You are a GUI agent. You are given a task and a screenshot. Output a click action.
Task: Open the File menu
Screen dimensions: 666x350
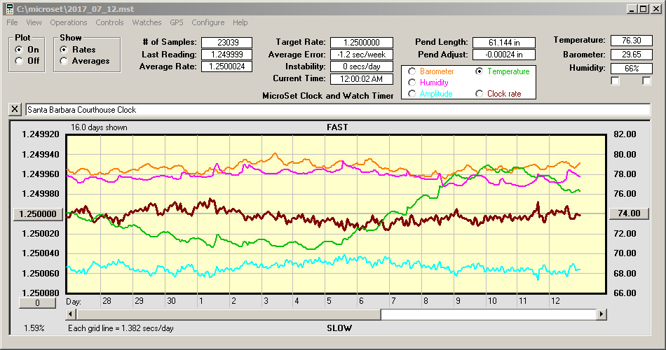click(12, 22)
